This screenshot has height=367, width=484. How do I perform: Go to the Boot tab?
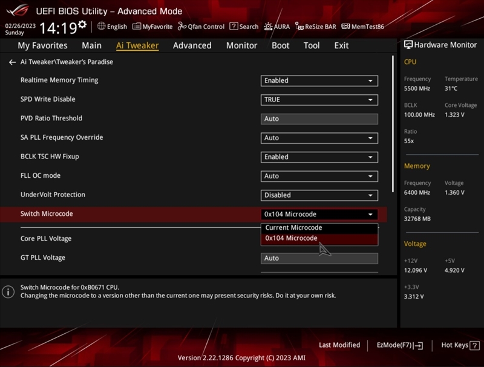click(x=281, y=45)
